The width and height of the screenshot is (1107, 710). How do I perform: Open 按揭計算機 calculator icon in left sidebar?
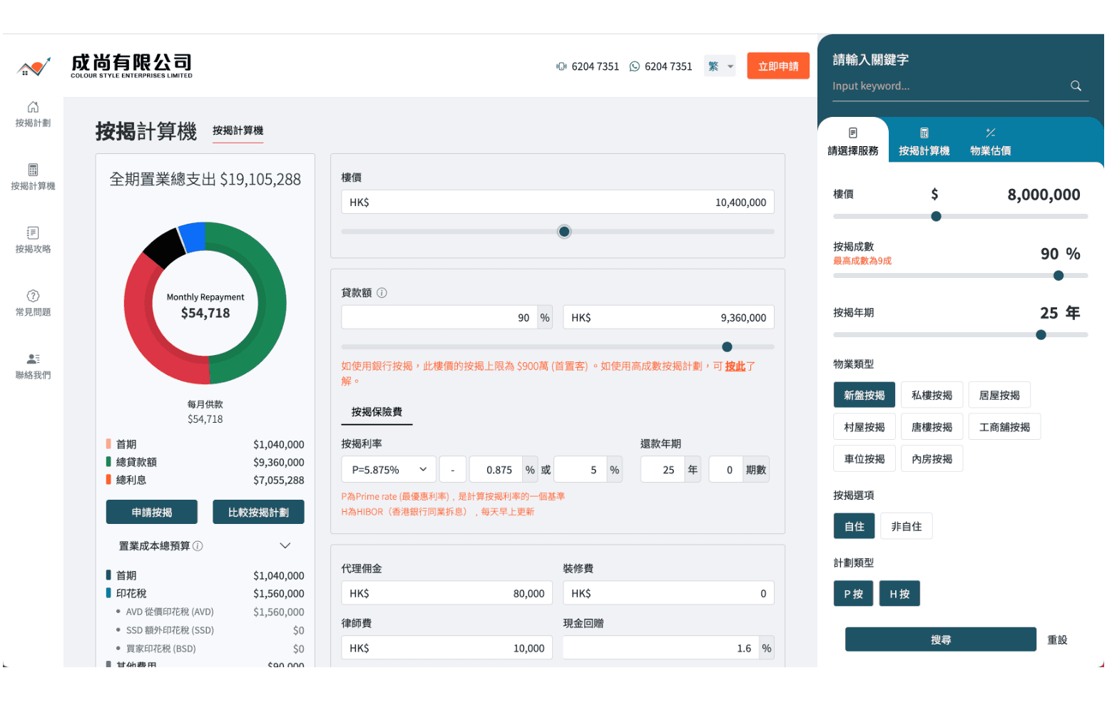[33, 170]
